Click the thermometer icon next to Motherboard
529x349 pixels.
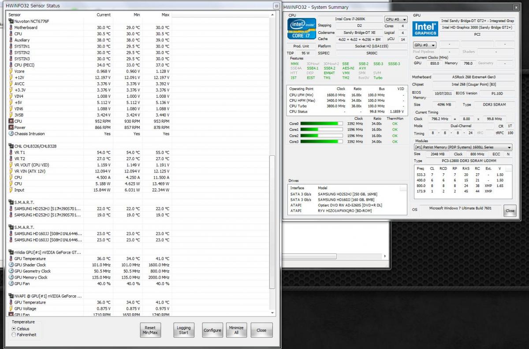11,27
